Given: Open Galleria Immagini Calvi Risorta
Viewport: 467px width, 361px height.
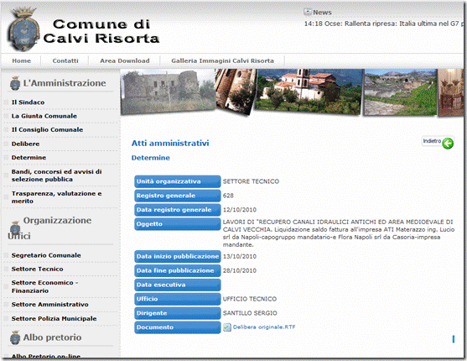Looking at the screenshot, I should coord(222,60).
